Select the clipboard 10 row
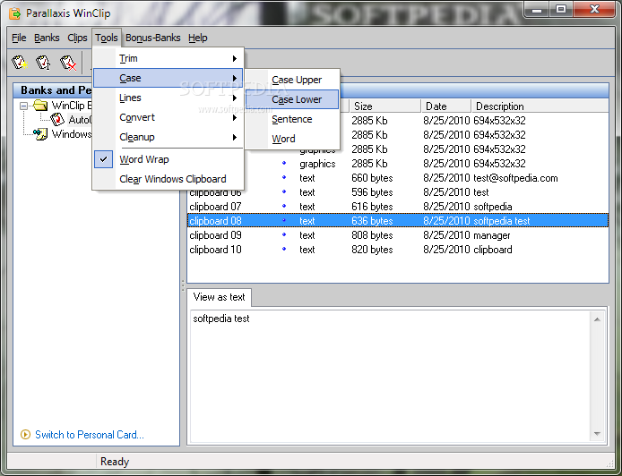Screen dimensions: 622x476 tap(398, 250)
